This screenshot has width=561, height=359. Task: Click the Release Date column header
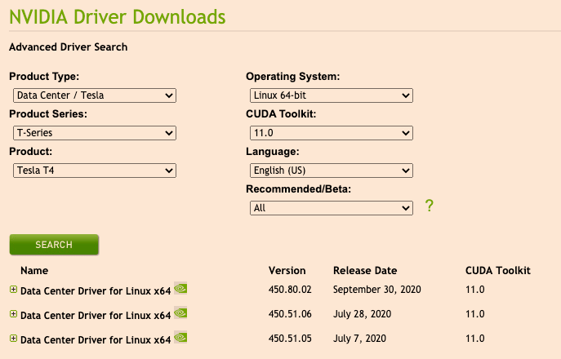pos(365,271)
